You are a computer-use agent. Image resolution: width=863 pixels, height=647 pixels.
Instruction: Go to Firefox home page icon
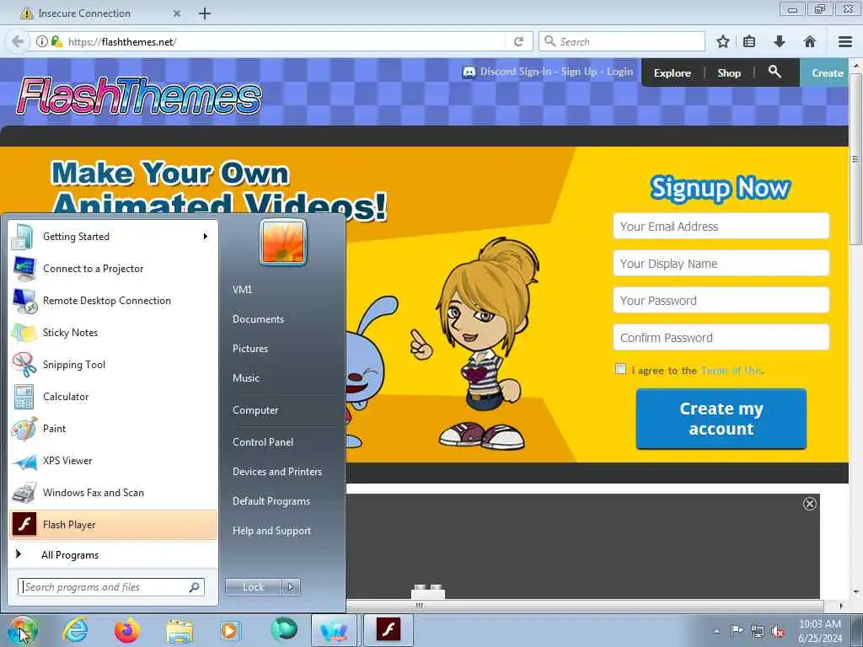810,41
